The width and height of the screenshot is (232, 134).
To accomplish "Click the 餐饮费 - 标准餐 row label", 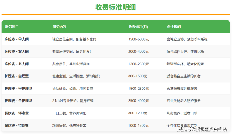I will click(17, 113).
